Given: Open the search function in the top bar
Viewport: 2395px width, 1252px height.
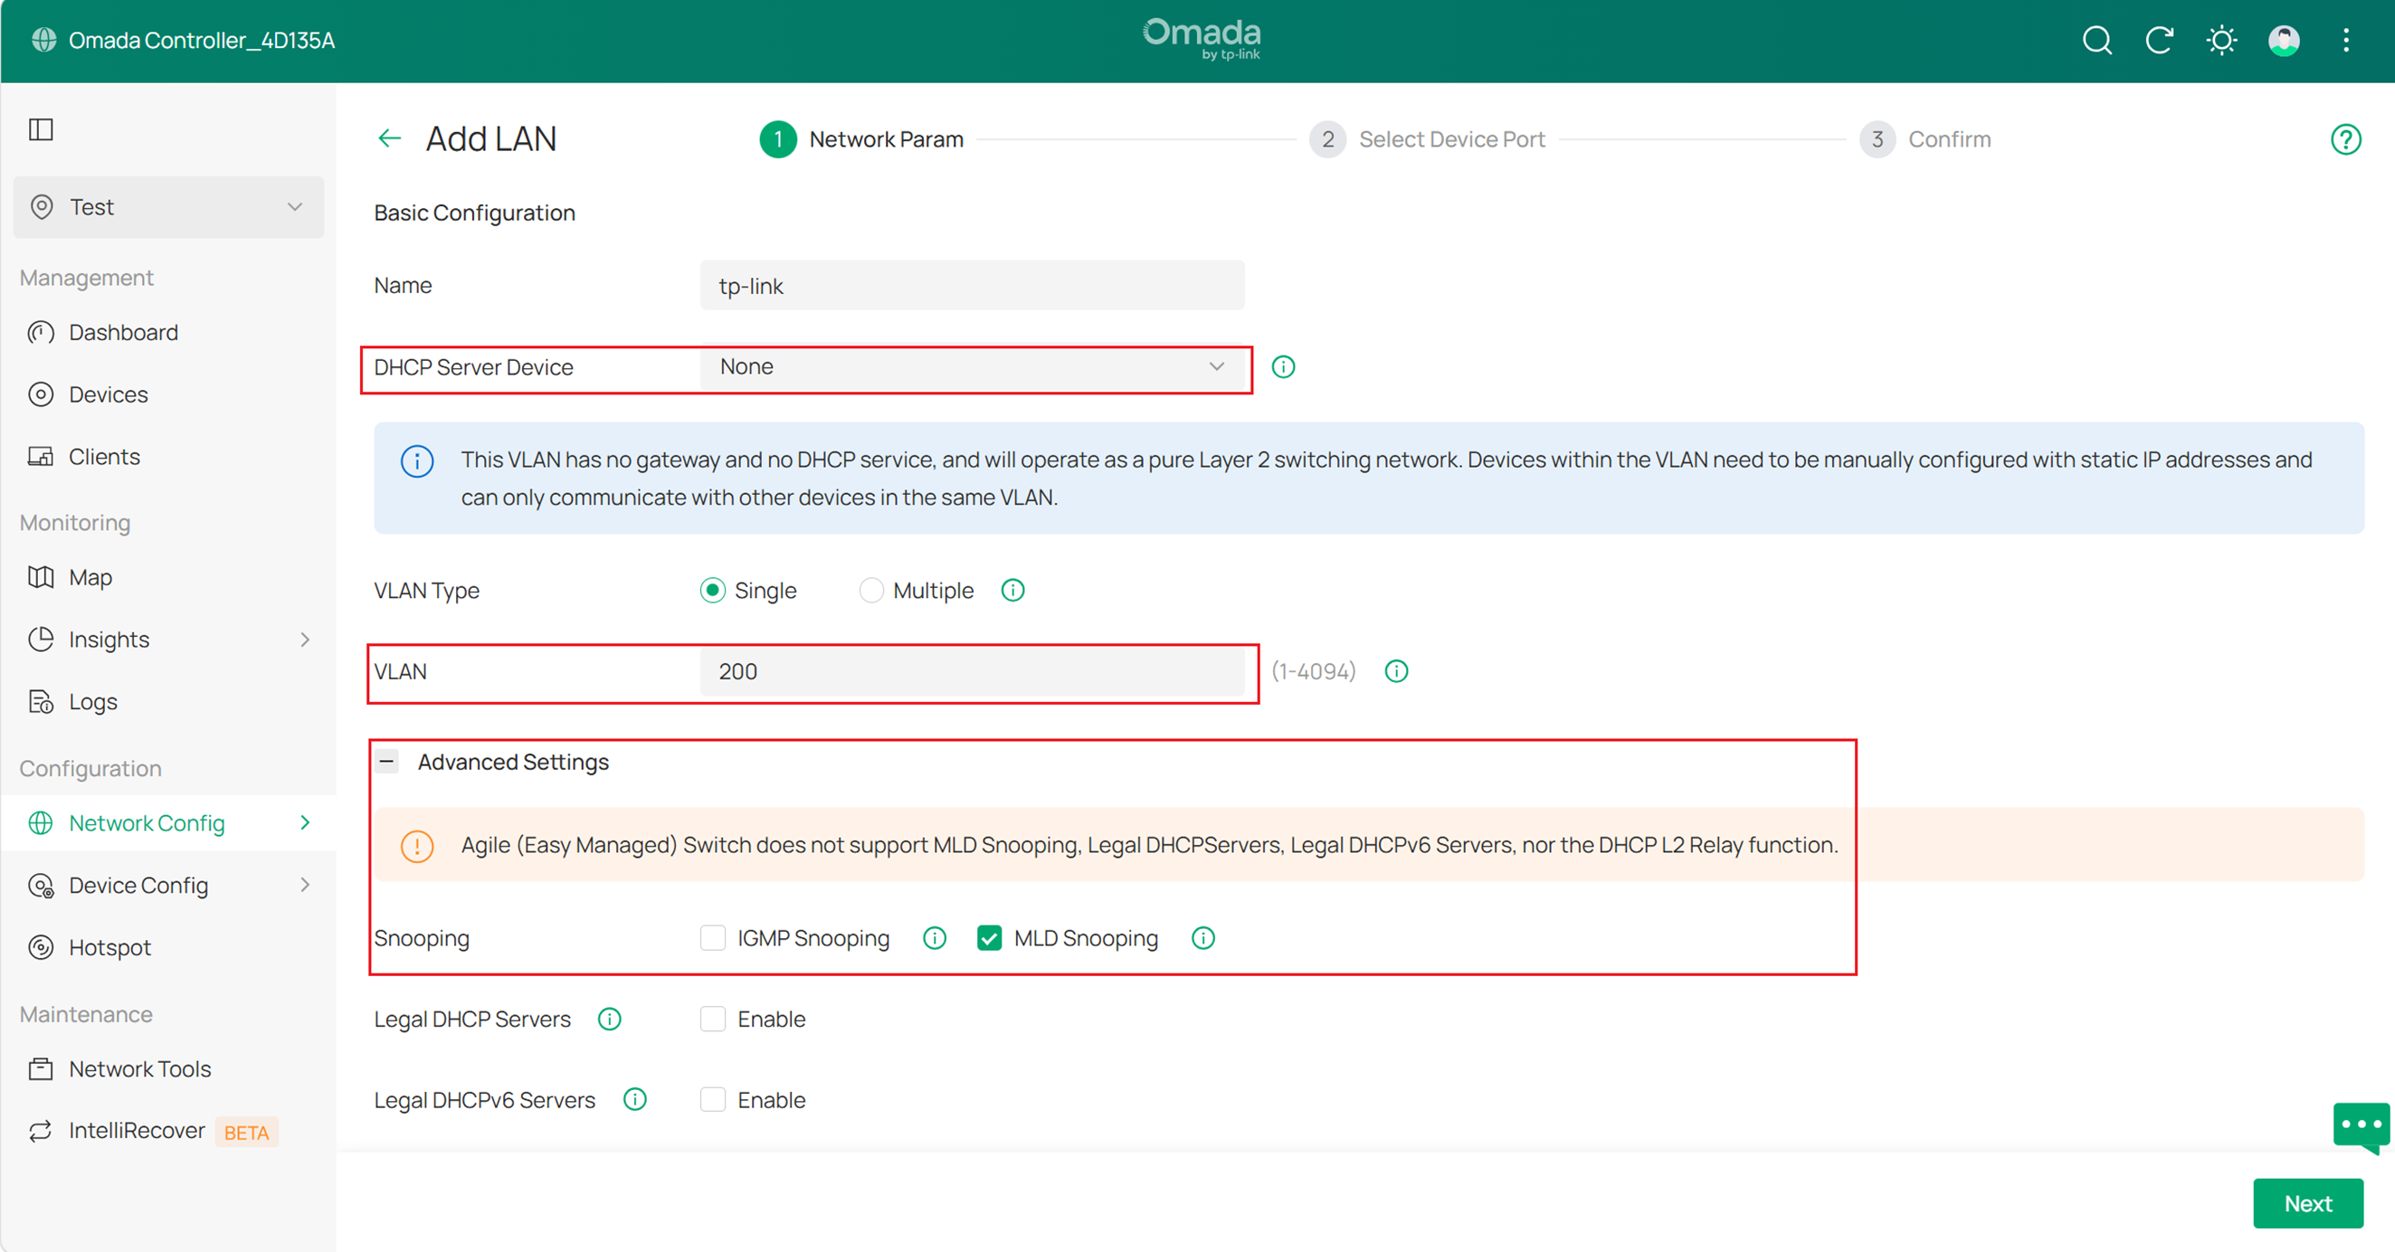Looking at the screenshot, I should (x=2097, y=40).
